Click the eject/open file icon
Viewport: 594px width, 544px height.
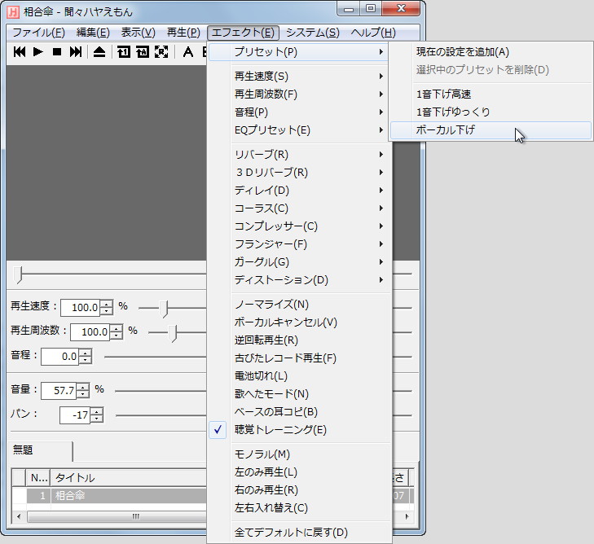(99, 52)
